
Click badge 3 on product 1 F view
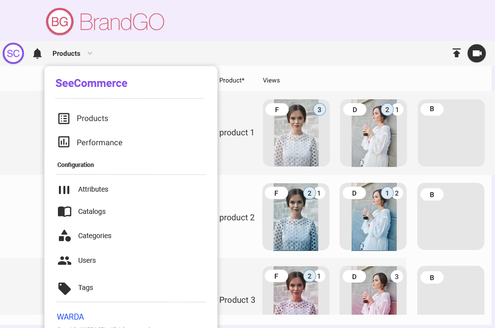[319, 110]
